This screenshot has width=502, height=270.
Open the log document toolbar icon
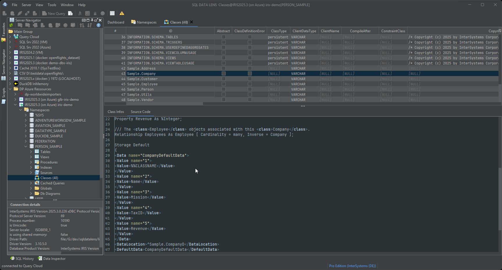click(x=112, y=13)
